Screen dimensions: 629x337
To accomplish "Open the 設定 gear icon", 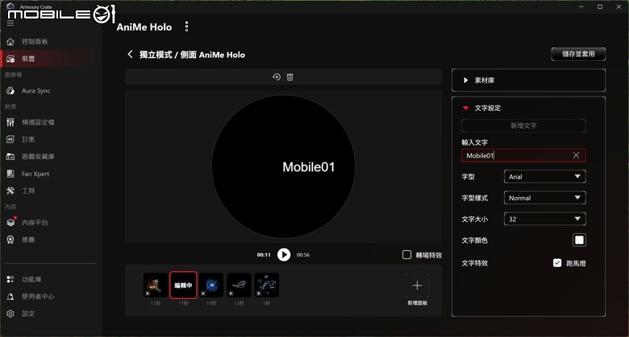I will (10, 314).
